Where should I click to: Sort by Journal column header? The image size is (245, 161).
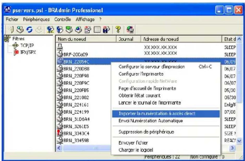(128, 39)
